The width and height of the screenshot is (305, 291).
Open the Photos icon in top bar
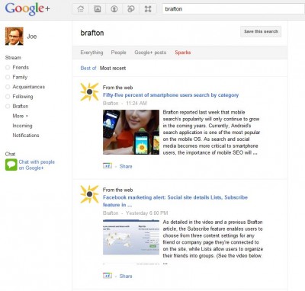point(98,9)
